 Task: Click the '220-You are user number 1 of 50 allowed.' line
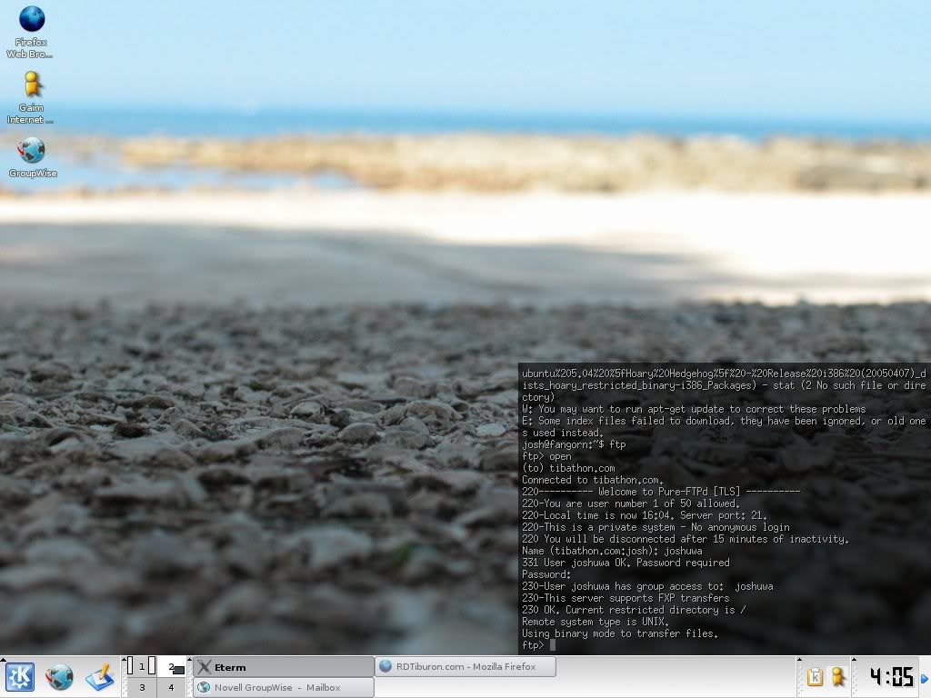[x=631, y=504]
